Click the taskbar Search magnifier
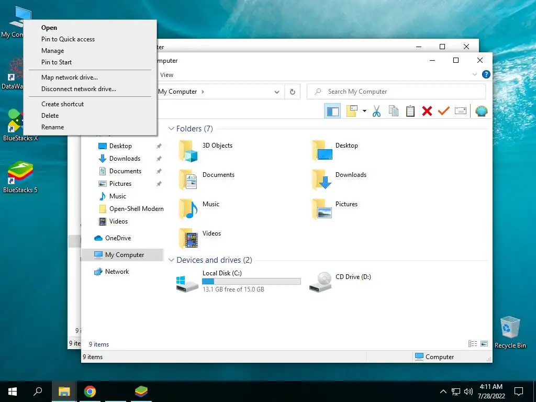 point(38,392)
